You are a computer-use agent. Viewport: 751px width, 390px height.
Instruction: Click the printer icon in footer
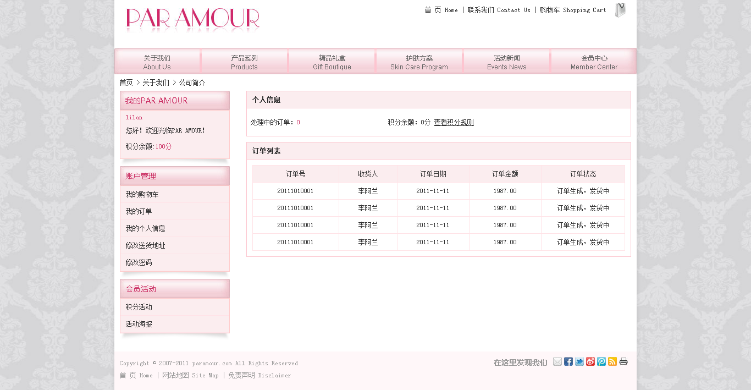click(x=623, y=361)
